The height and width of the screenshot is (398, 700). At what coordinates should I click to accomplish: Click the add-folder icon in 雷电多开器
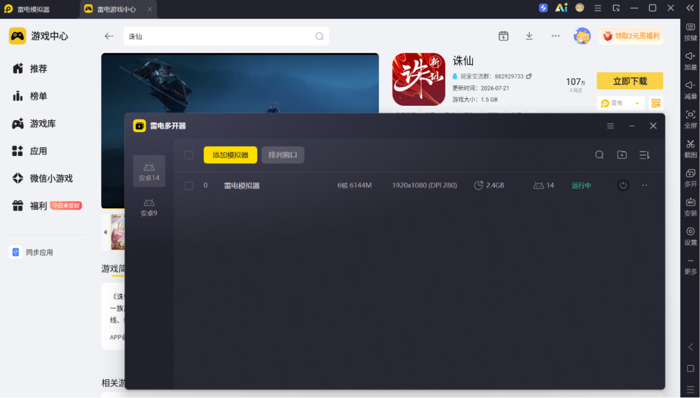[622, 155]
